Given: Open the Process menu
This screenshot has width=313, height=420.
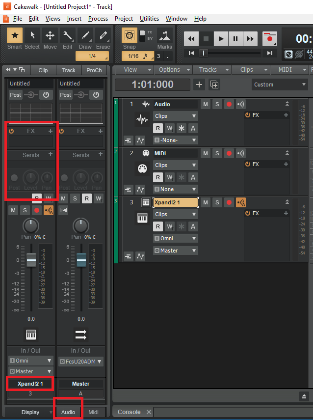Looking at the screenshot, I should (x=98, y=19).
